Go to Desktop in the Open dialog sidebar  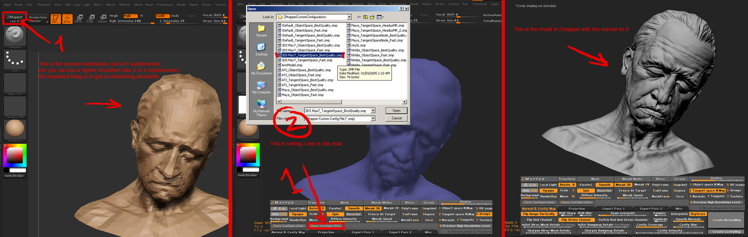(261, 50)
